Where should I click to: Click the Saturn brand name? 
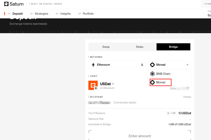pyautogui.click(x=16, y=4)
